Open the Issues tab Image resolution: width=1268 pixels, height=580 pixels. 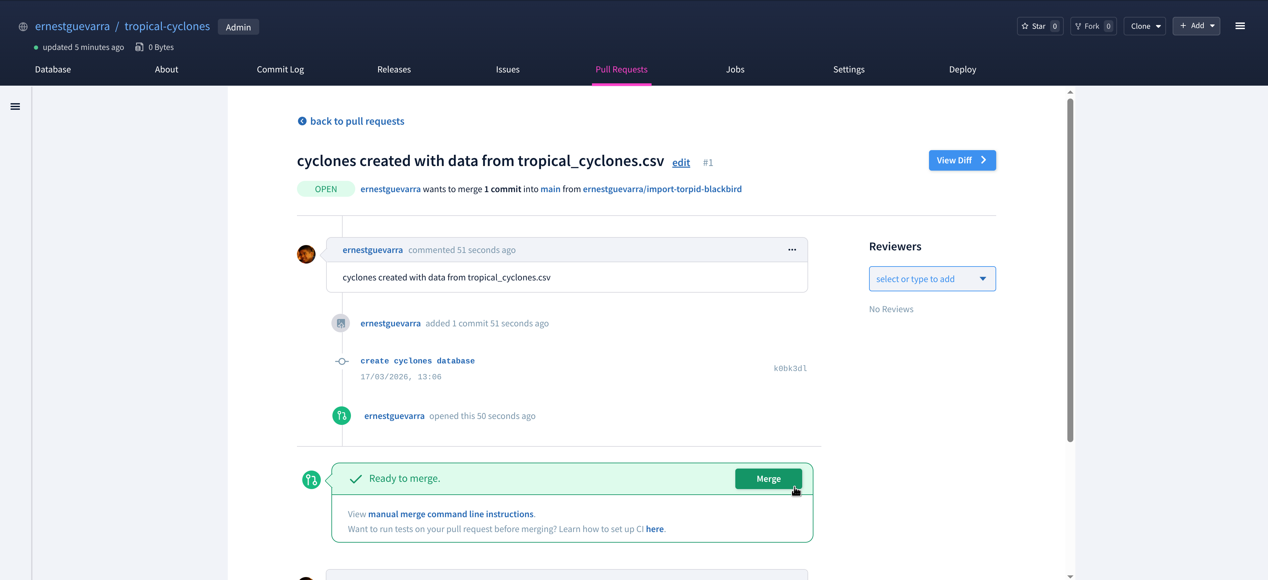(x=508, y=69)
